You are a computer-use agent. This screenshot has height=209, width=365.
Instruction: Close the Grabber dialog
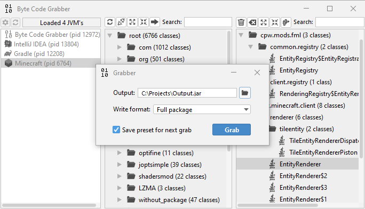click(x=257, y=73)
